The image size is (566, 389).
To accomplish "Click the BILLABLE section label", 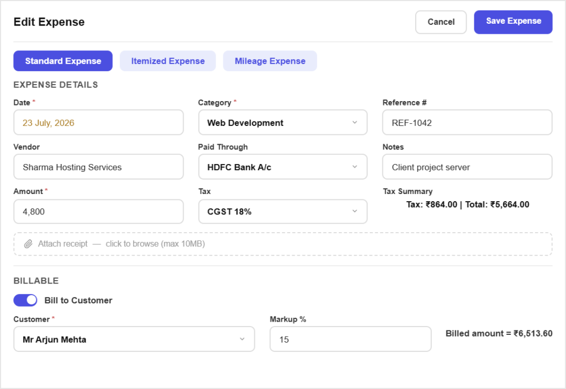I will (36, 281).
